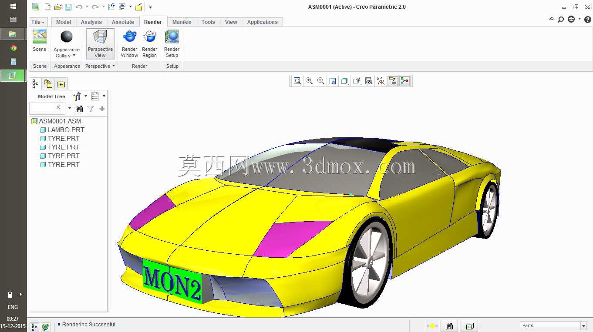The width and height of the screenshot is (593, 332).
Task: Click the Zoom Out magnifier icon
Action: (x=321, y=81)
